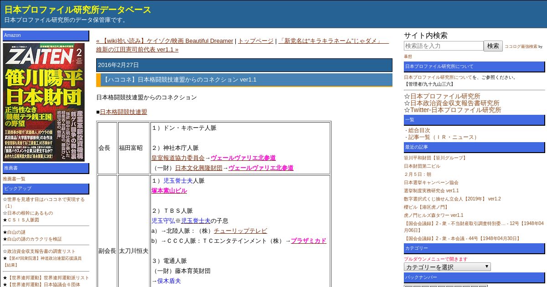Open 国会会議録 不当財産取引調査特別委 12号 link

click(x=474, y=227)
